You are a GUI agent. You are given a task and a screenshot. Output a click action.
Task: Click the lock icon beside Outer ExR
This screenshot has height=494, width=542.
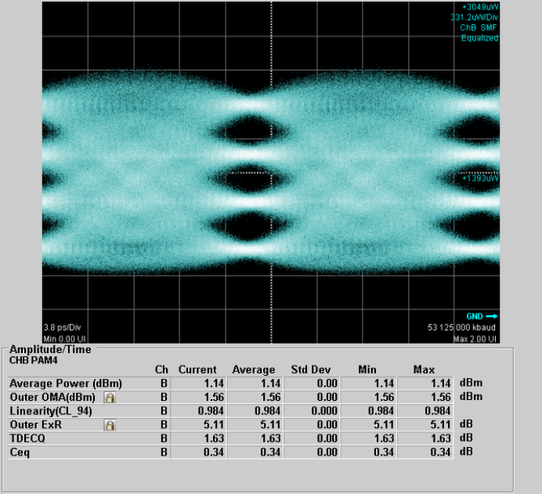click(x=110, y=425)
